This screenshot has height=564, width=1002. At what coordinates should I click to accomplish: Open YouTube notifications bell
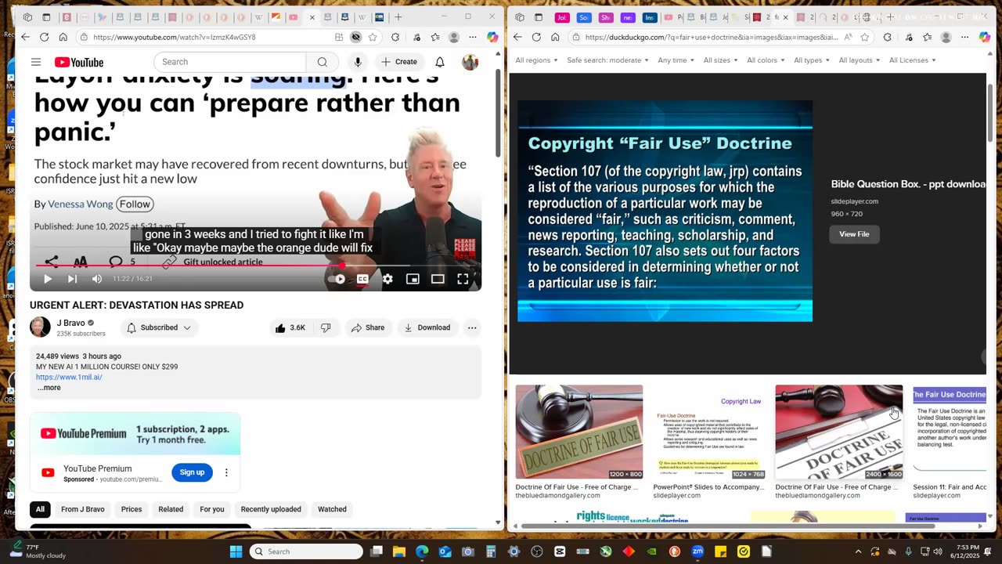440,62
